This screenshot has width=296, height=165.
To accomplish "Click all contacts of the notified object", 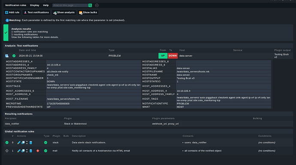I will pyautogui.click(x=203, y=151).
